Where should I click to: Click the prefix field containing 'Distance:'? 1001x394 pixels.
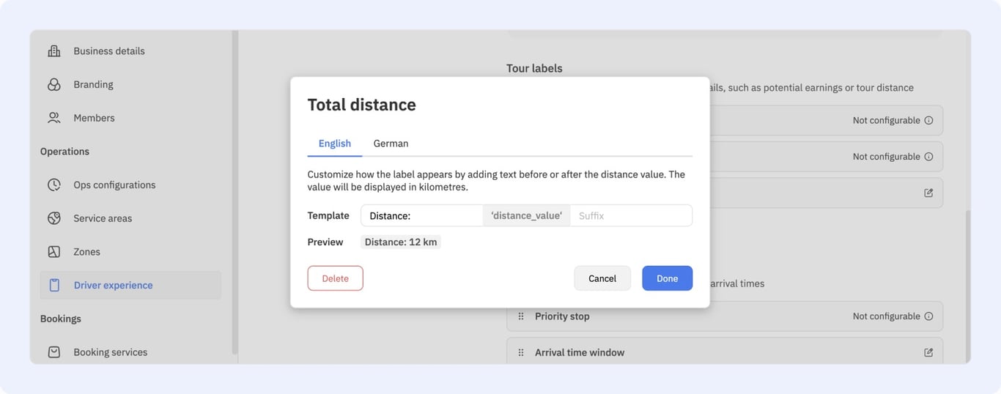[x=422, y=215]
